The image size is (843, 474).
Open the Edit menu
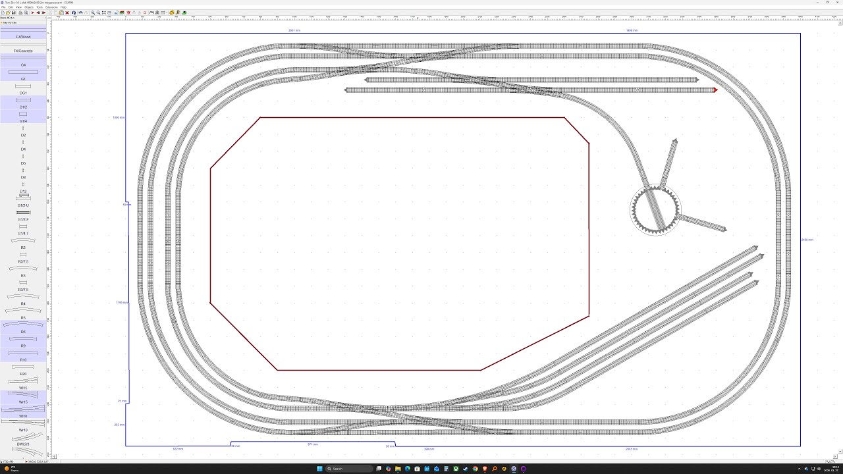point(11,7)
